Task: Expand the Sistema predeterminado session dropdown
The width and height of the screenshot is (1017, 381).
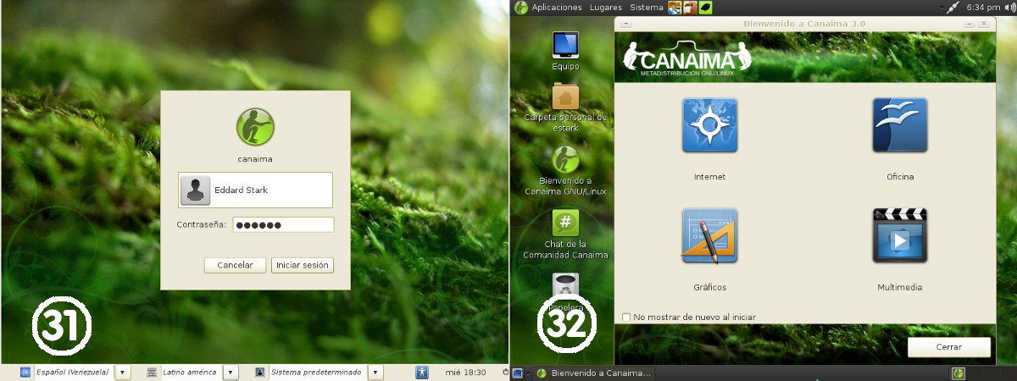Action: (x=376, y=372)
